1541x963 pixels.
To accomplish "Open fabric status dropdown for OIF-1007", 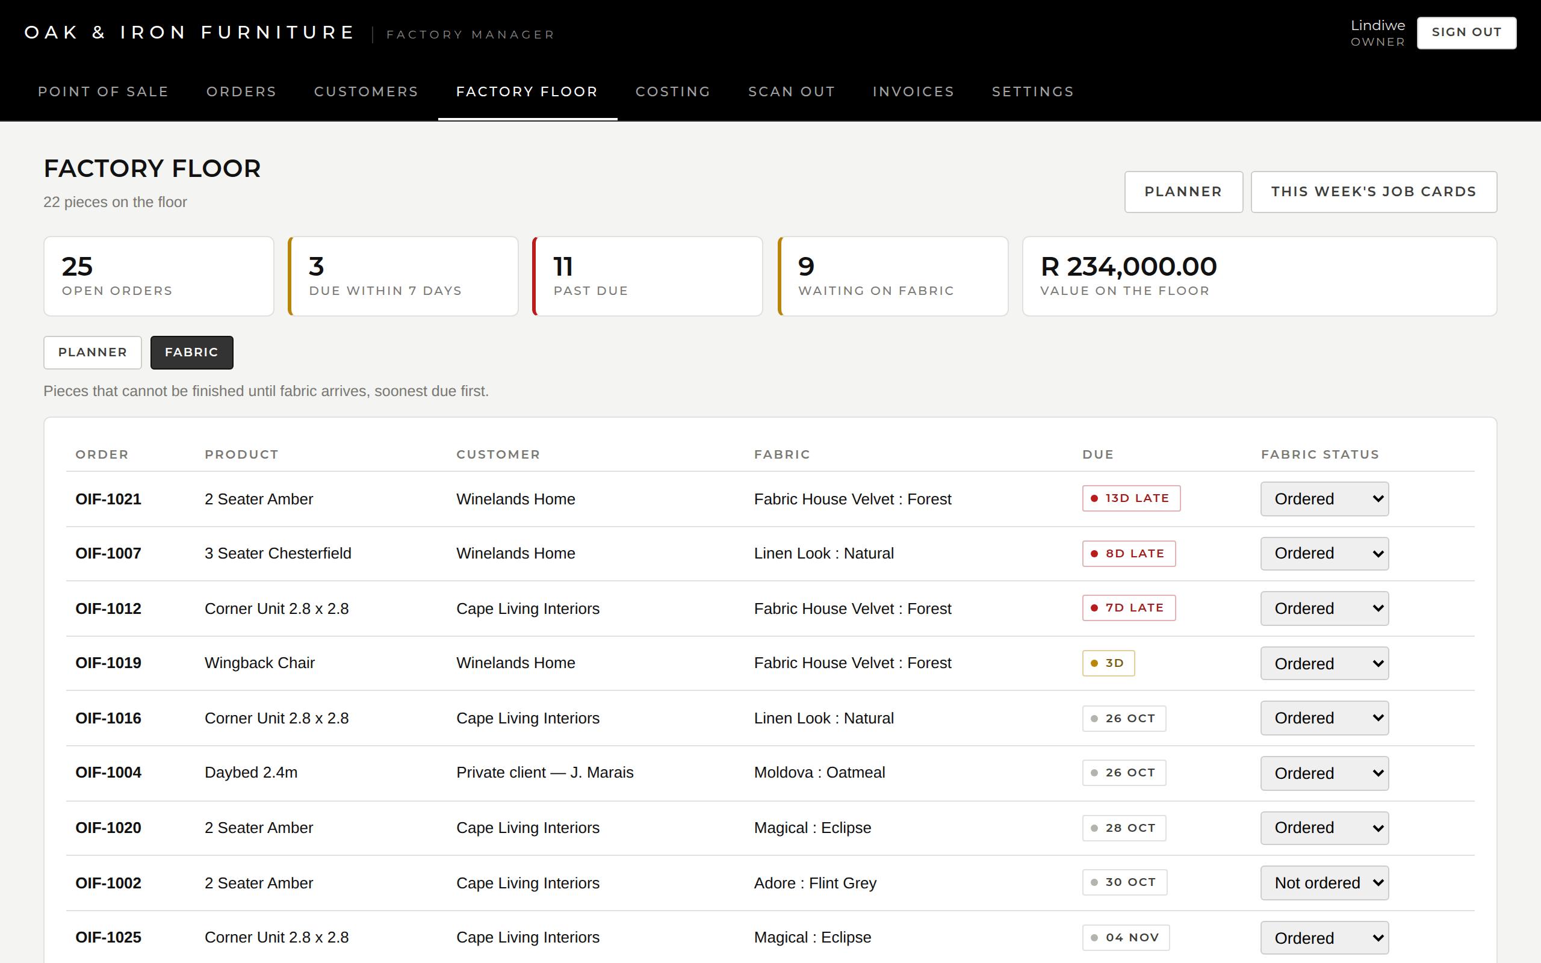I will tap(1324, 554).
